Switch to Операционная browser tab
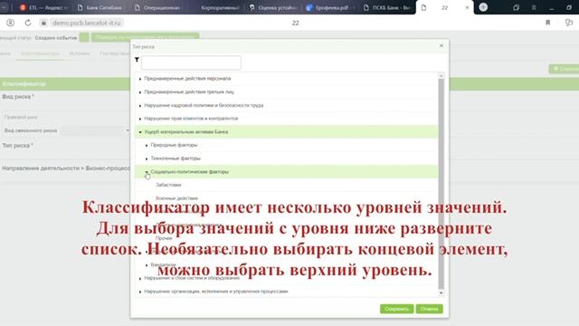 157,7
